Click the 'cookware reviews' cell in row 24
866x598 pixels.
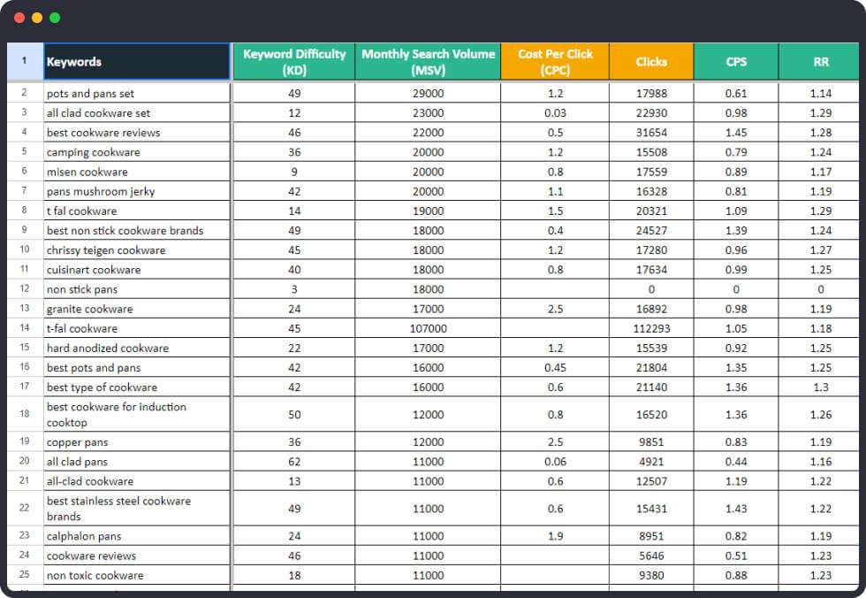137,556
